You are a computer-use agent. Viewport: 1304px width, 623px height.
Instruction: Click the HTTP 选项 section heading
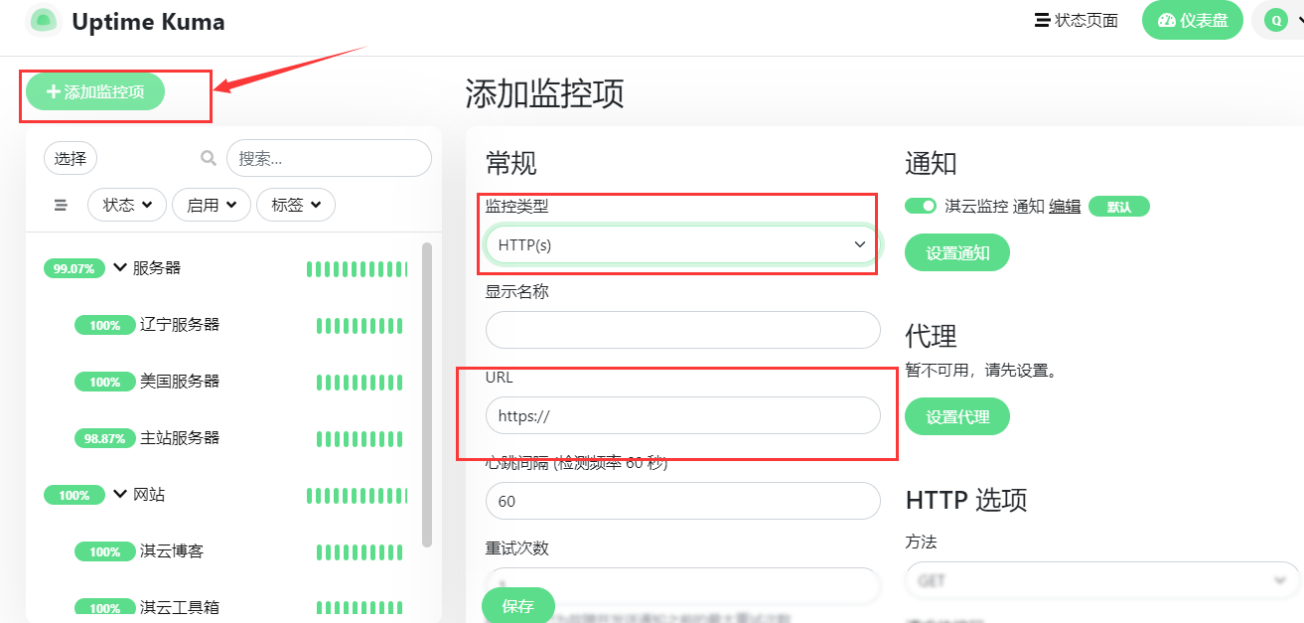[966, 499]
